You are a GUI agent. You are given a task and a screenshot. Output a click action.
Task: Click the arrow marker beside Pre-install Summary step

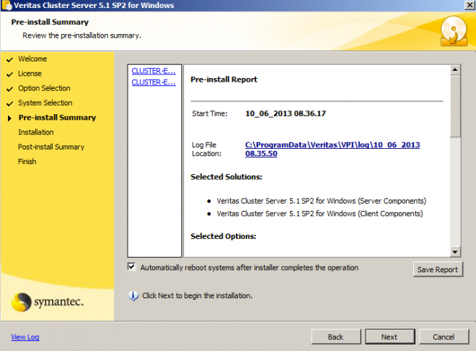[9, 118]
